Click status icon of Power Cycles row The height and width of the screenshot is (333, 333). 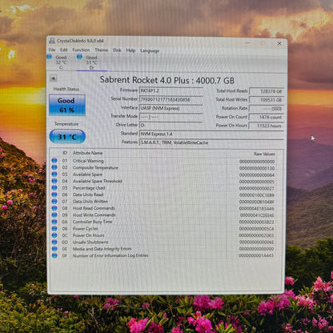(x=54, y=228)
